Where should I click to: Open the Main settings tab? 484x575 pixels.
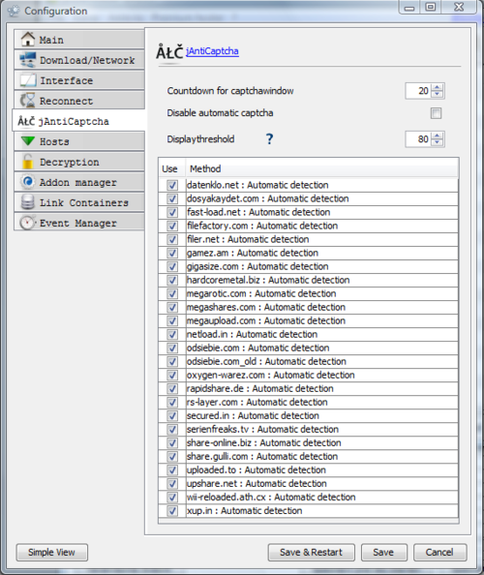coord(79,40)
